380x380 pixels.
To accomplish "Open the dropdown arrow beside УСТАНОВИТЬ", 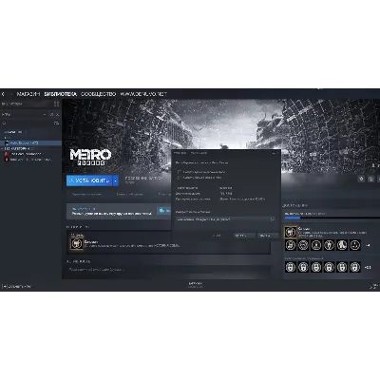I will [x=116, y=180].
